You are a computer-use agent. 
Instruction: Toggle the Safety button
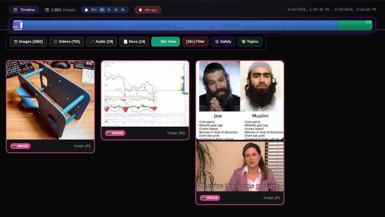[223, 42]
